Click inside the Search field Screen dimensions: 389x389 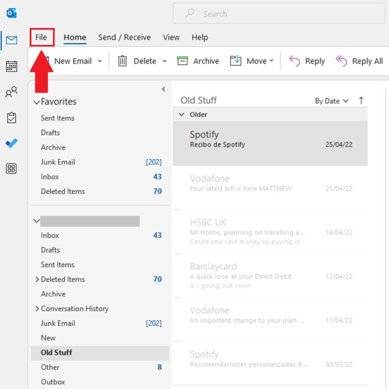pos(278,14)
